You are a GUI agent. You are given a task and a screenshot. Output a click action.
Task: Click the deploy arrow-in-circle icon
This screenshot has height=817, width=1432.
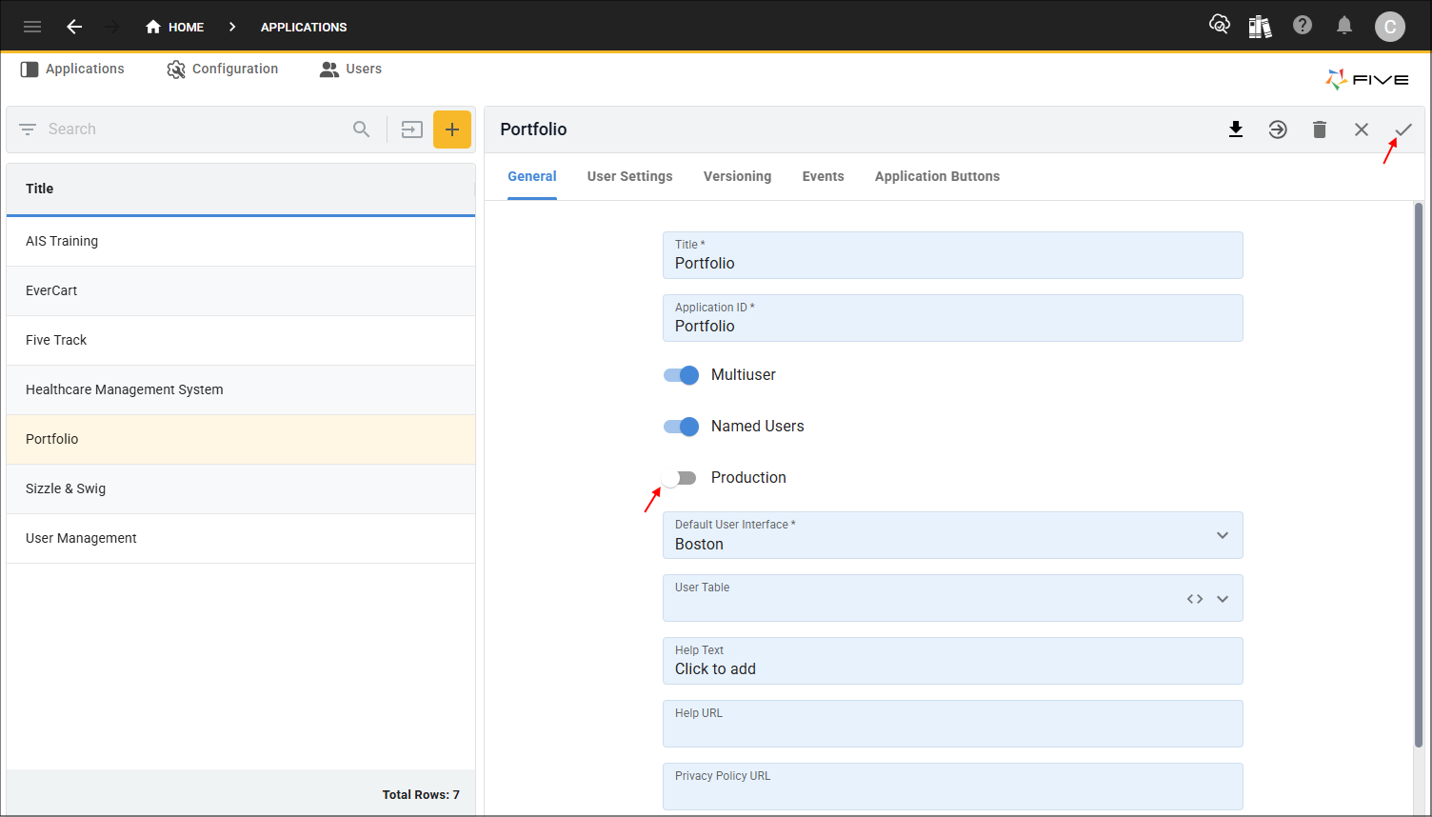pyautogui.click(x=1278, y=130)
